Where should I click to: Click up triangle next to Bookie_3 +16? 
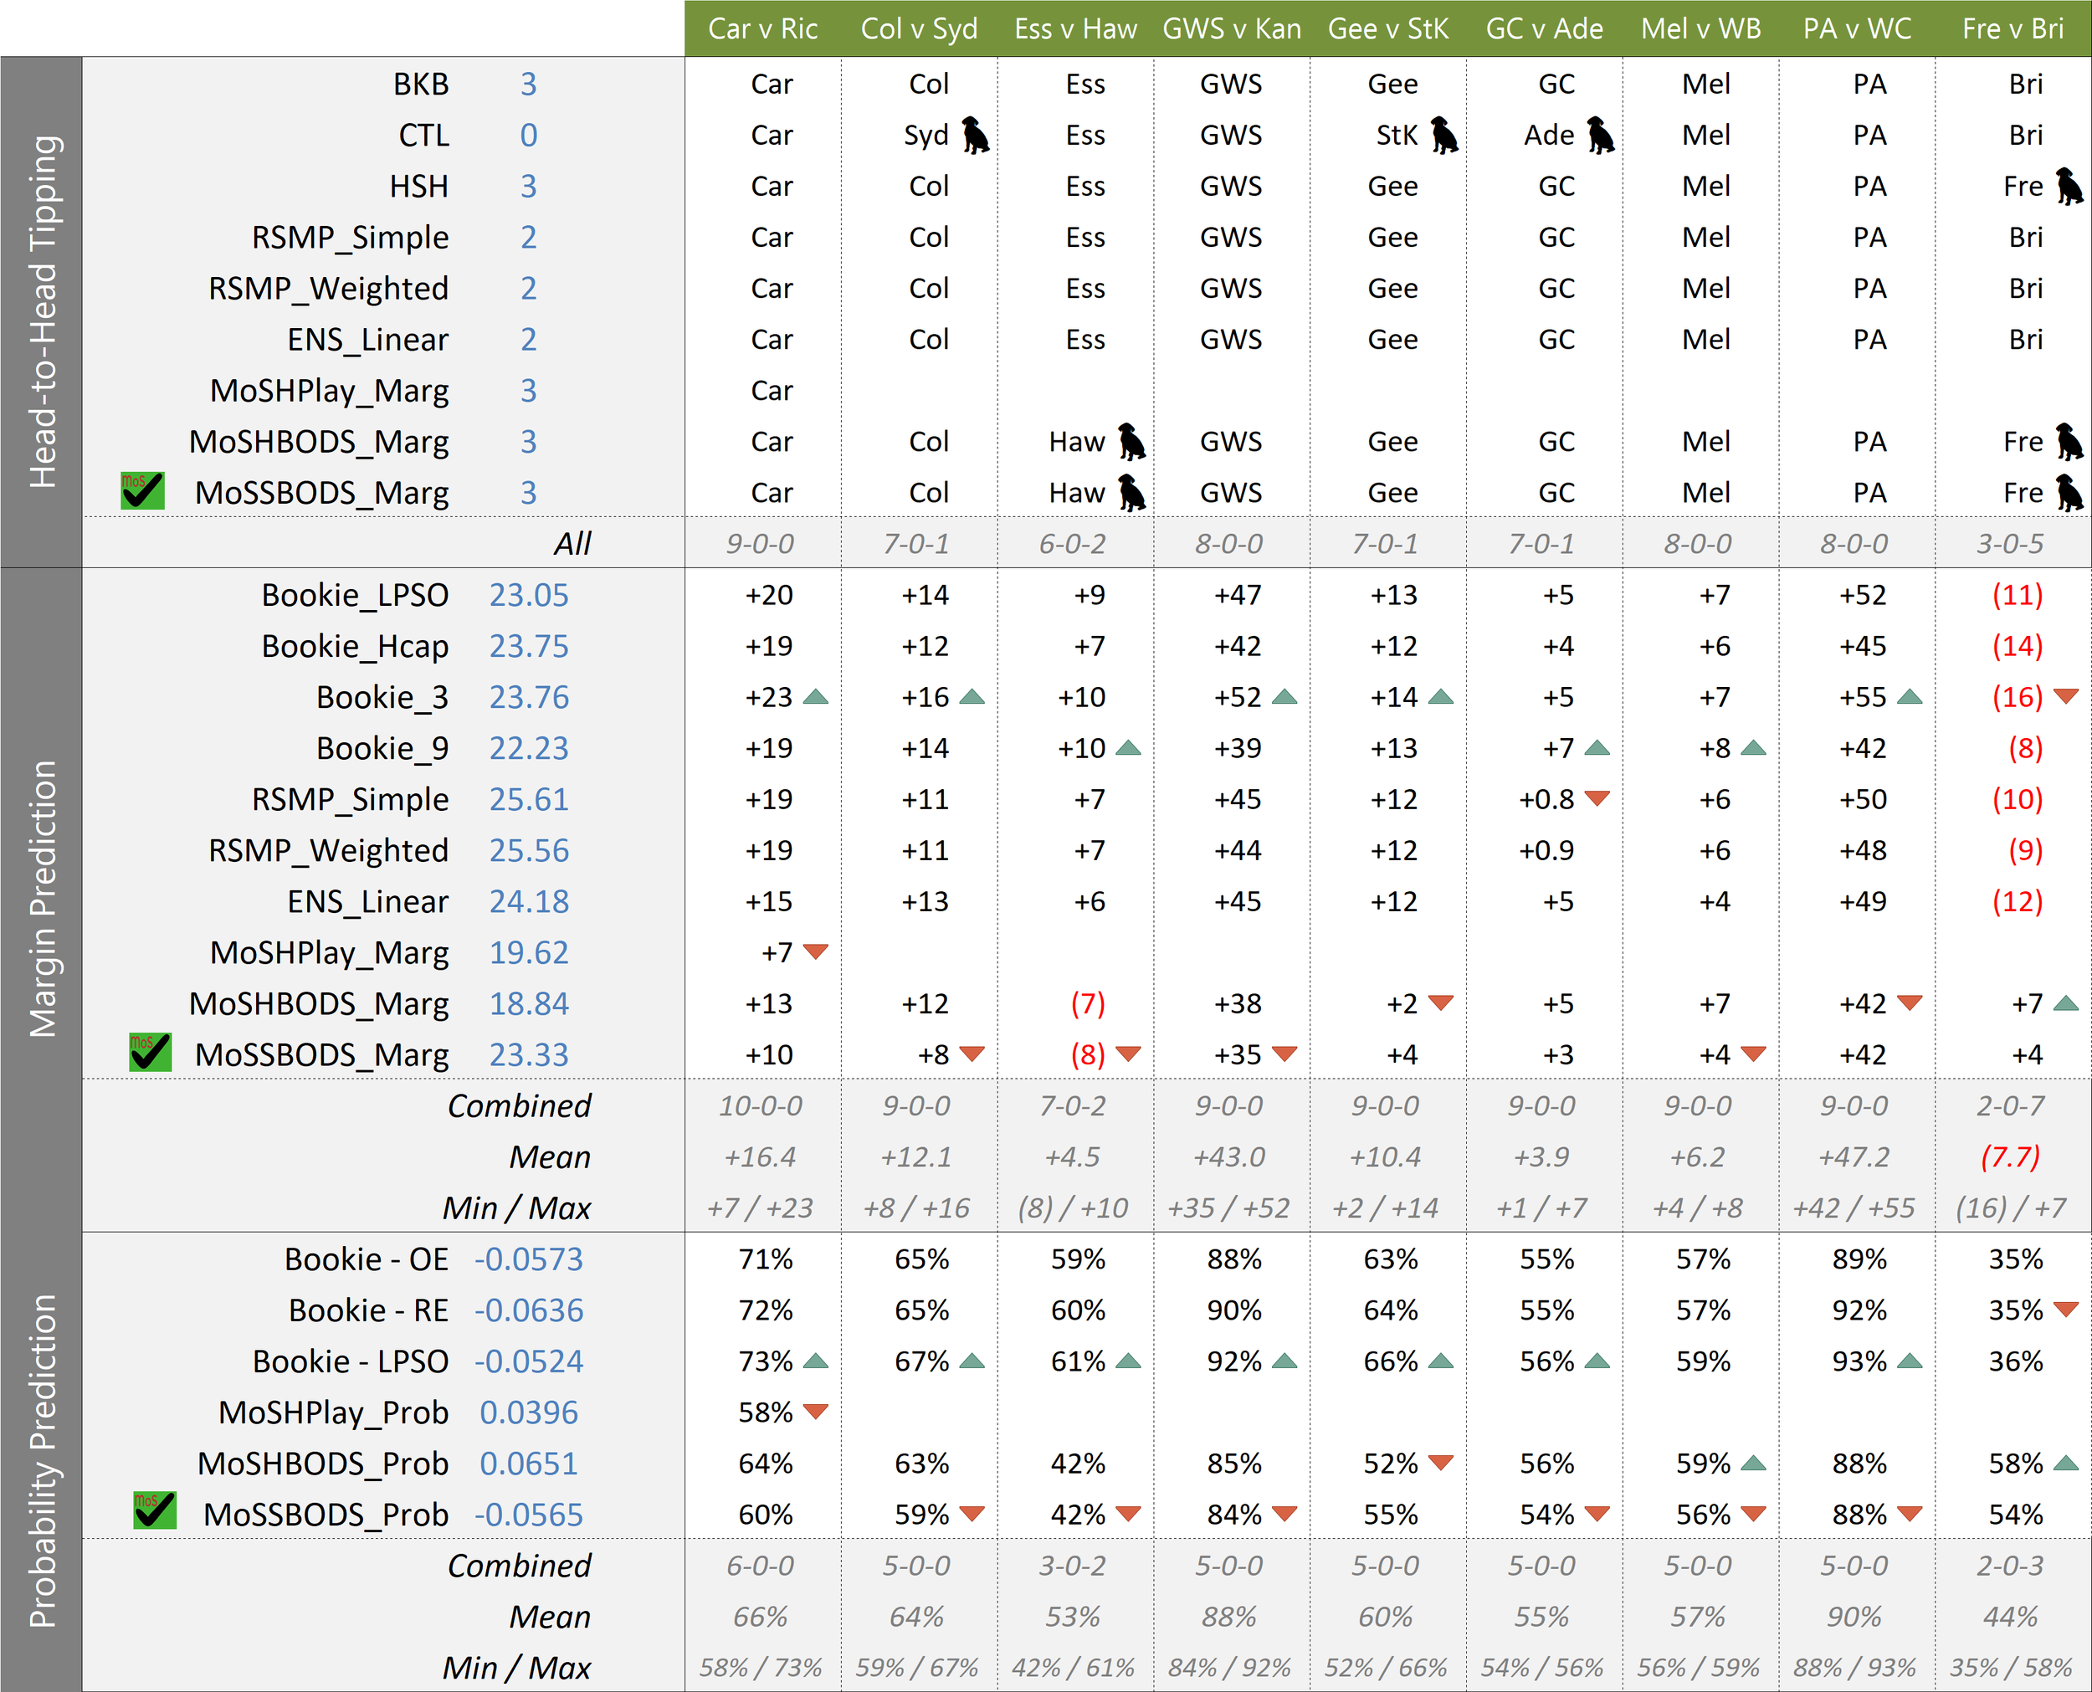pos(972,697)
